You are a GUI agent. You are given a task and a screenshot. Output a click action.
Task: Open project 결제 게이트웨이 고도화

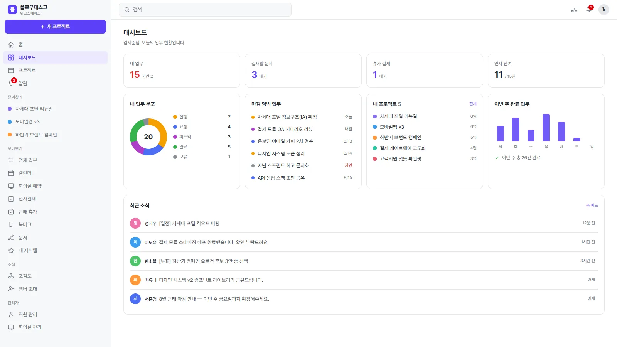coord(425,148)
